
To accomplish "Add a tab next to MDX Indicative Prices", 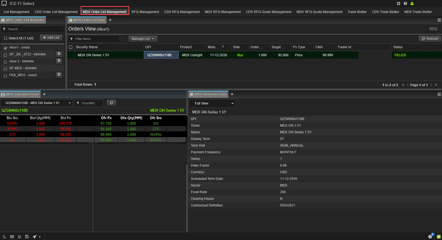I will click(44, 94).
